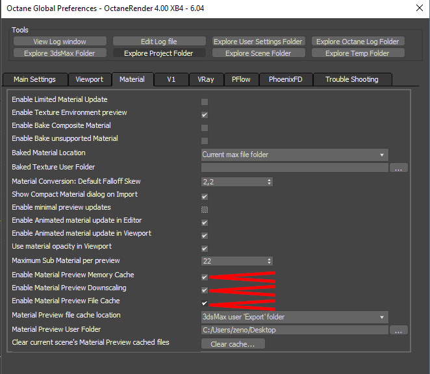This screenshot has width=430, height=374.
Task: Switch to the V1 tab
Action: point(171,79)
